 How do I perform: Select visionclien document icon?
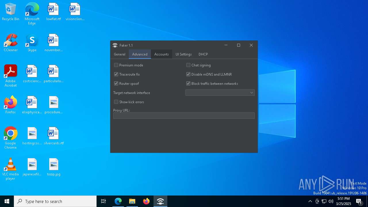pos(75,12)
